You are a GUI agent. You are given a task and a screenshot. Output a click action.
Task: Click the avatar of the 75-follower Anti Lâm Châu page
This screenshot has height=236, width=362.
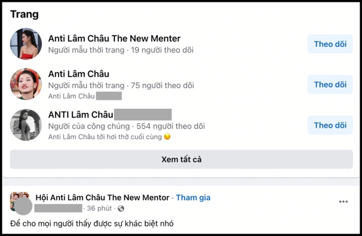click(x=26, y=84)
